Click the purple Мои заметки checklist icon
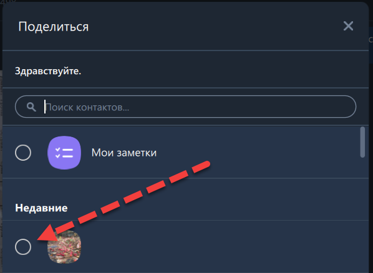Image resolution: width=373 pixels, height=273 pixels. pos(64,153)
